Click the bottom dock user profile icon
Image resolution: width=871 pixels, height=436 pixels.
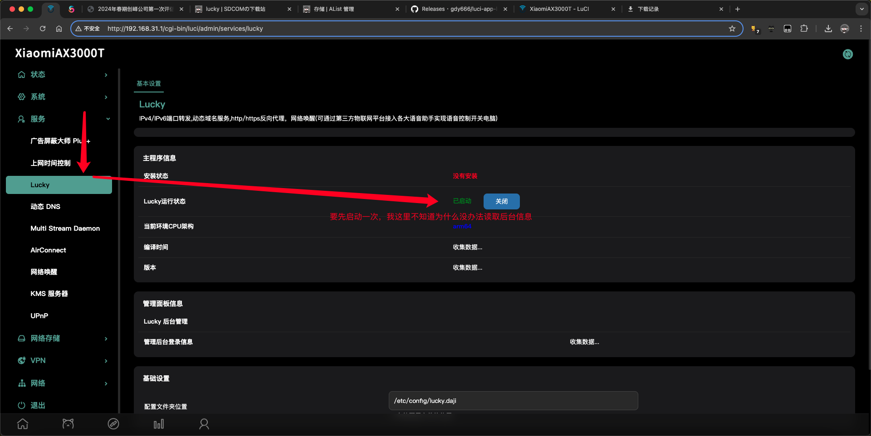[x=204, y=424]
